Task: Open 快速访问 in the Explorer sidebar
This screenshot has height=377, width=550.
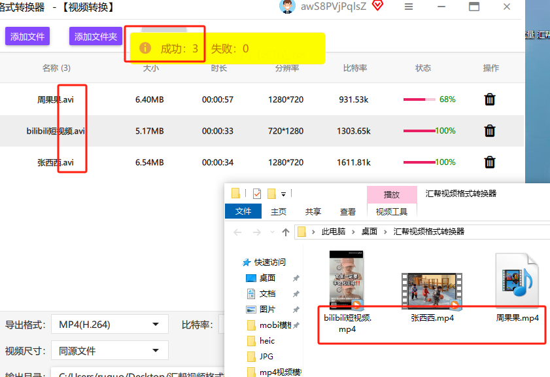Action: pos(264,262)
